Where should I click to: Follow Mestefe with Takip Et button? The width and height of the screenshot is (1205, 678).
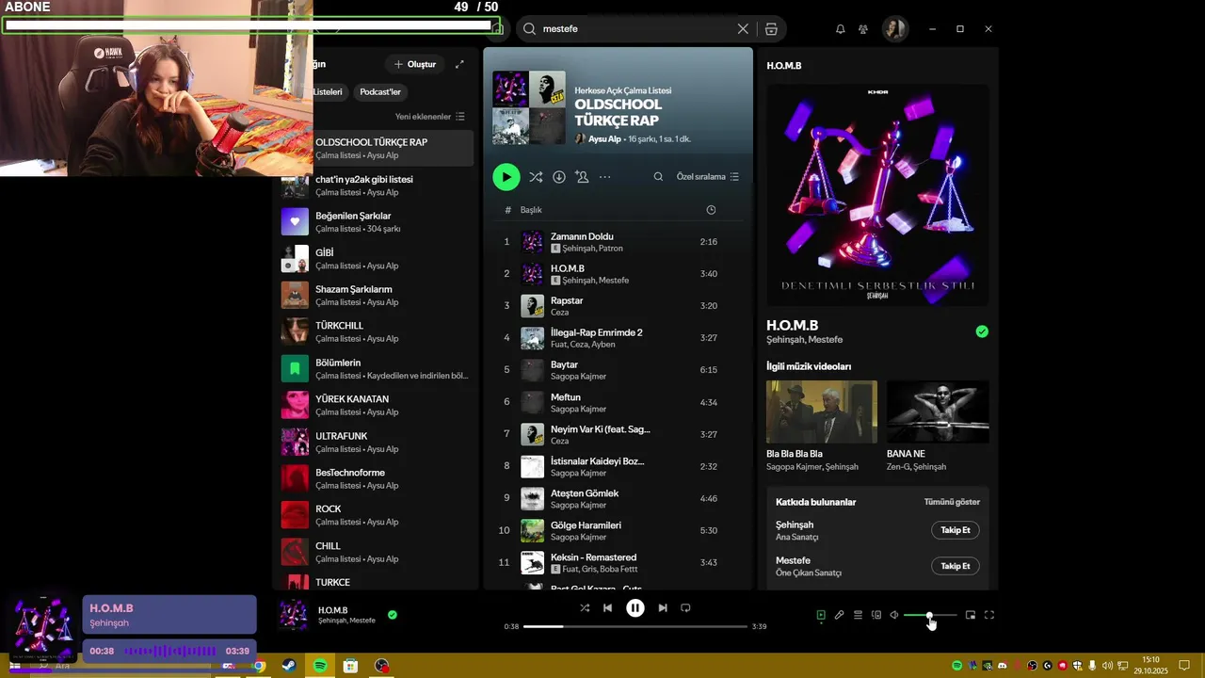[956, 566]
